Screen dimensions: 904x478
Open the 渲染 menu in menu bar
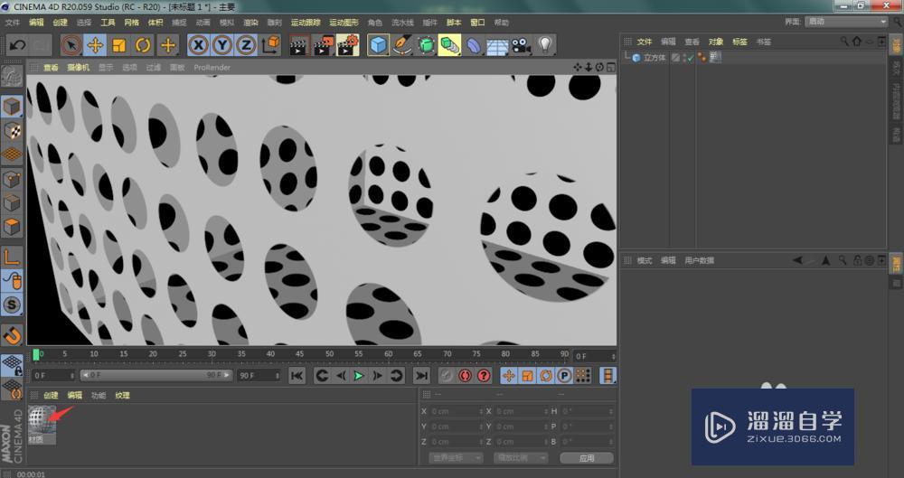(250, 22)
